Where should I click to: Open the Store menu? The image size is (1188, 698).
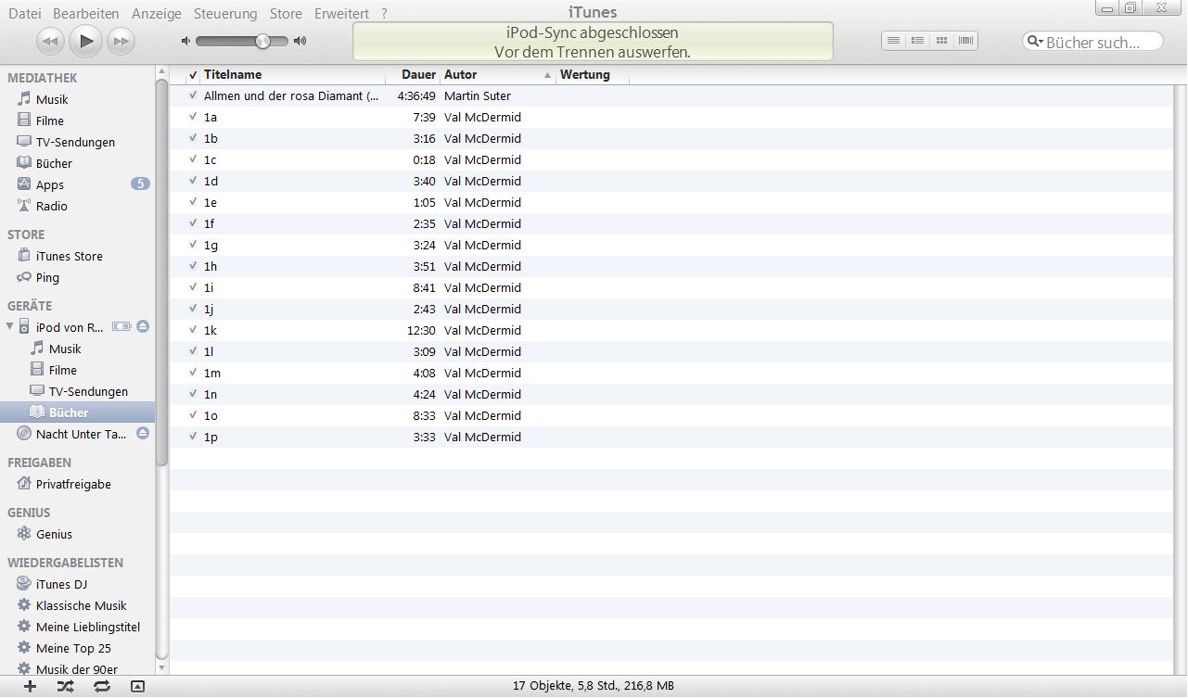tap(286, 13)
